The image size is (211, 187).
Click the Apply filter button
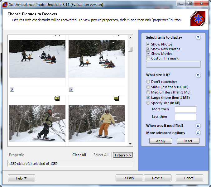[161, 141]
